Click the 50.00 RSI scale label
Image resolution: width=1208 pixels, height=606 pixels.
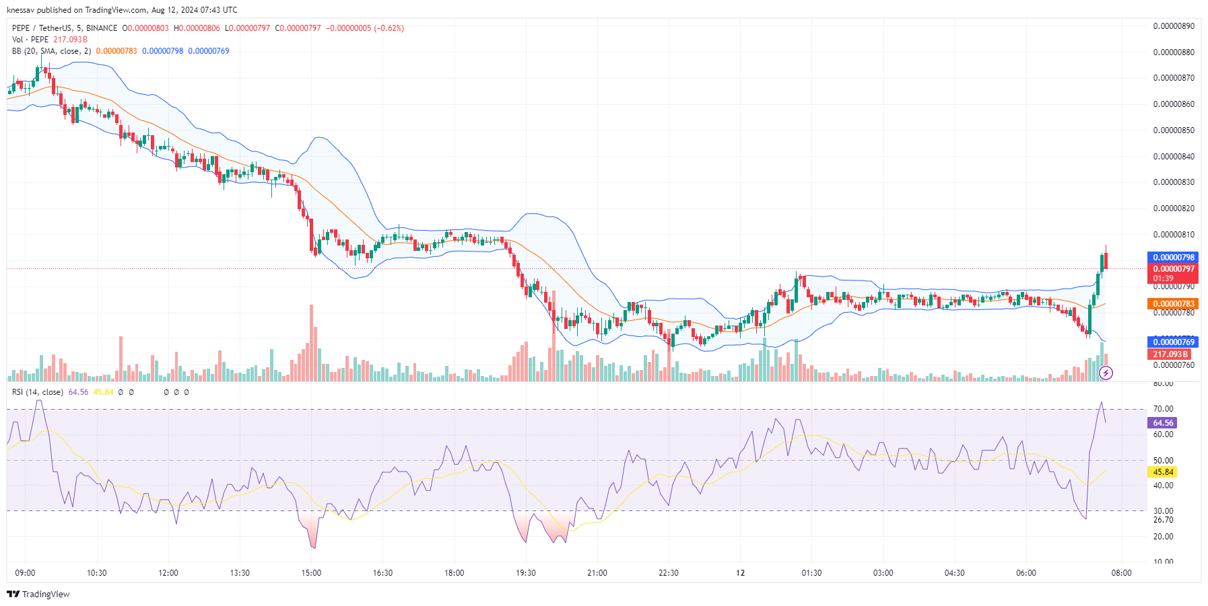1164,461
